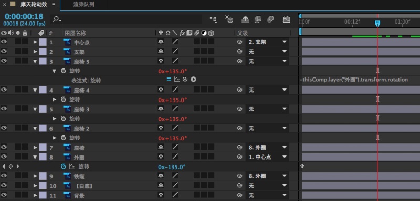
Task: Hide the 座椅 5 layer
Action: (4, 61)
